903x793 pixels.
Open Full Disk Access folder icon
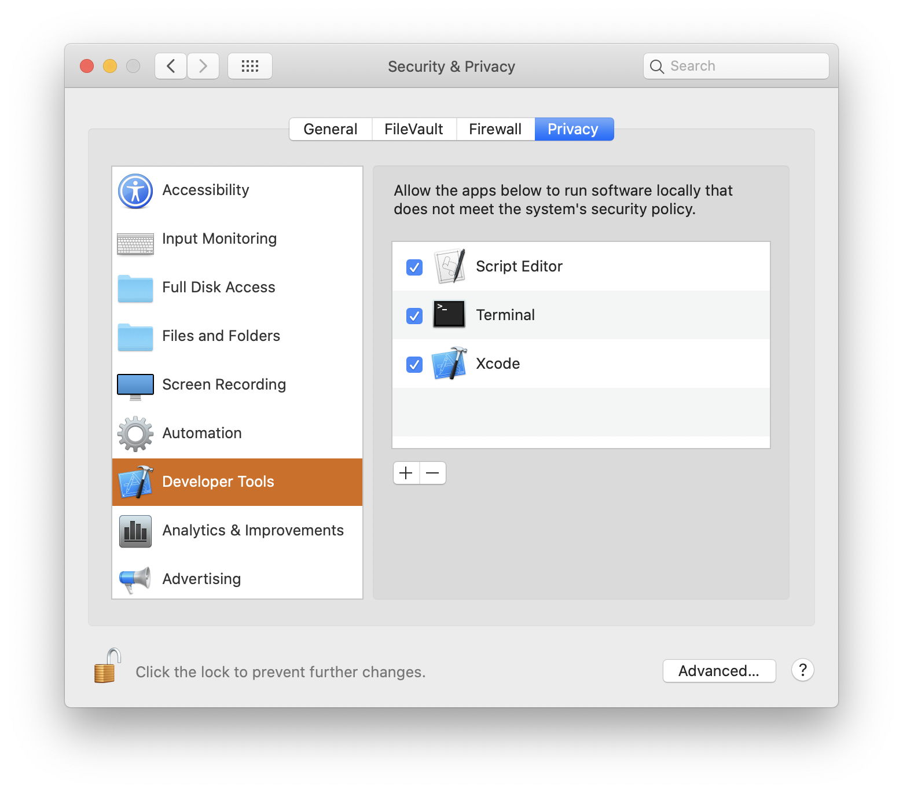tap(135, 288)
